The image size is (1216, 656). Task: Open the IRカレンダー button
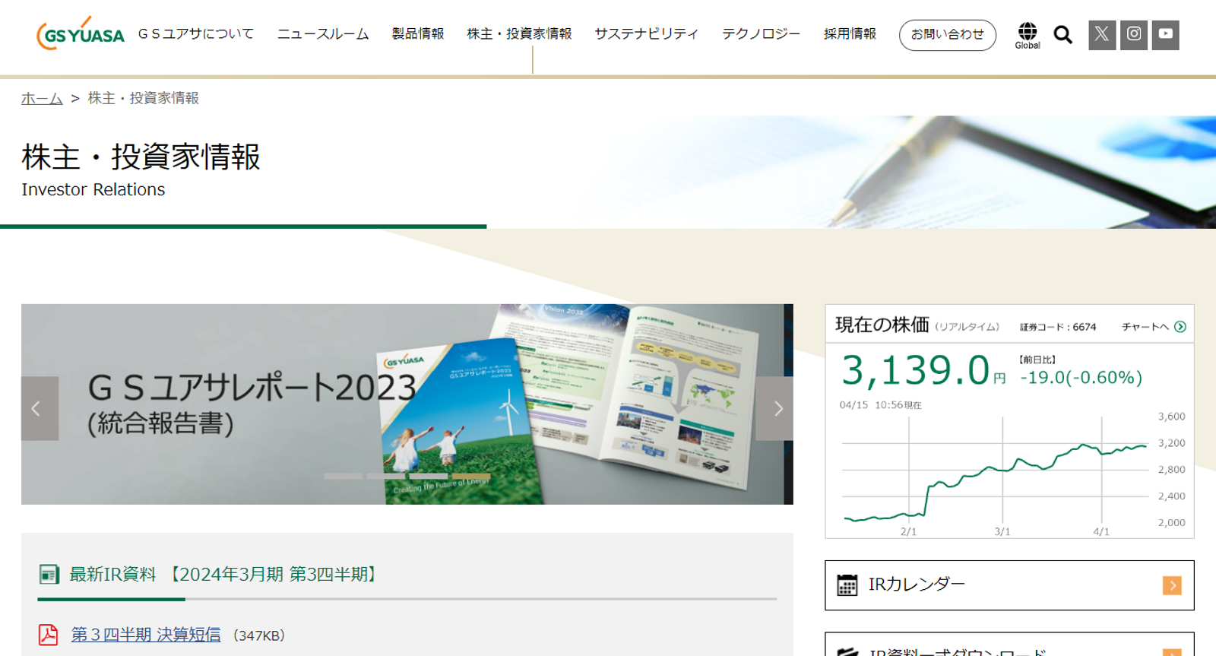pos(1009,585)
